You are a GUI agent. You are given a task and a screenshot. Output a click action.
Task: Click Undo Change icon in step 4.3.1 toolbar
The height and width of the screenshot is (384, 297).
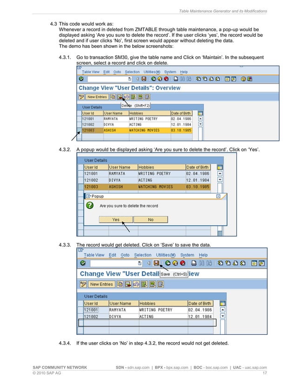click(x=127, y=97)
